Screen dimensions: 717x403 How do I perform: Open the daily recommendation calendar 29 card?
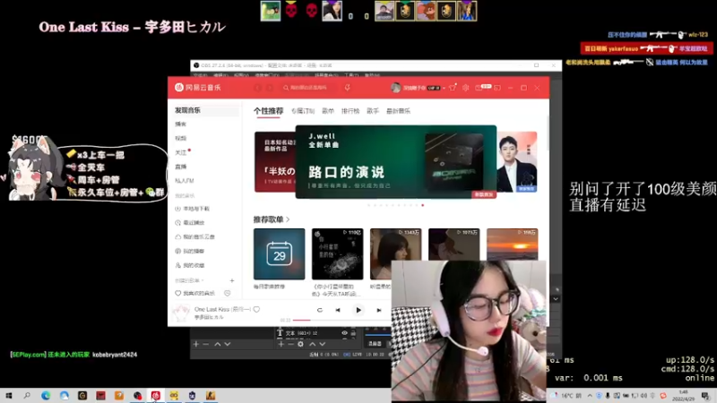(x=279, y=254)
